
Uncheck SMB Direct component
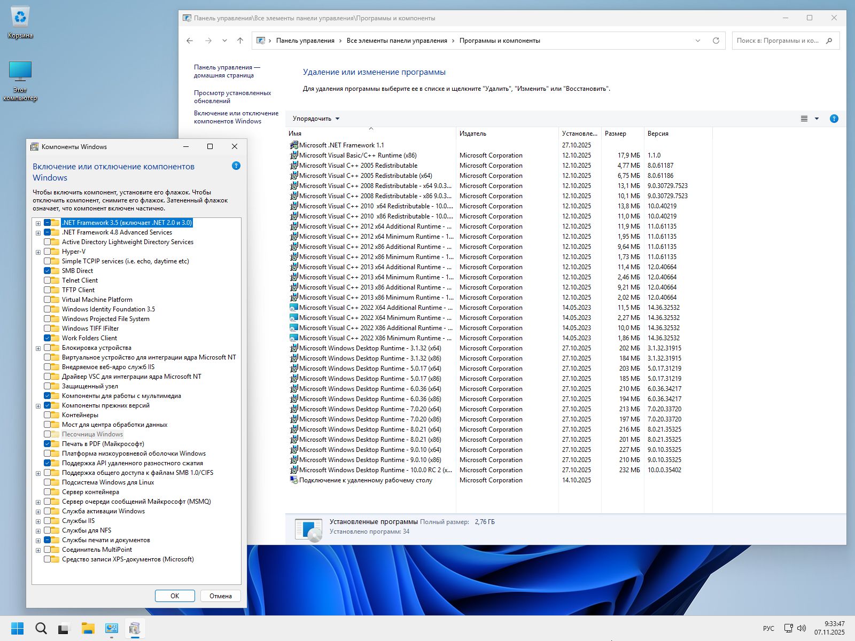click(48, 271)
